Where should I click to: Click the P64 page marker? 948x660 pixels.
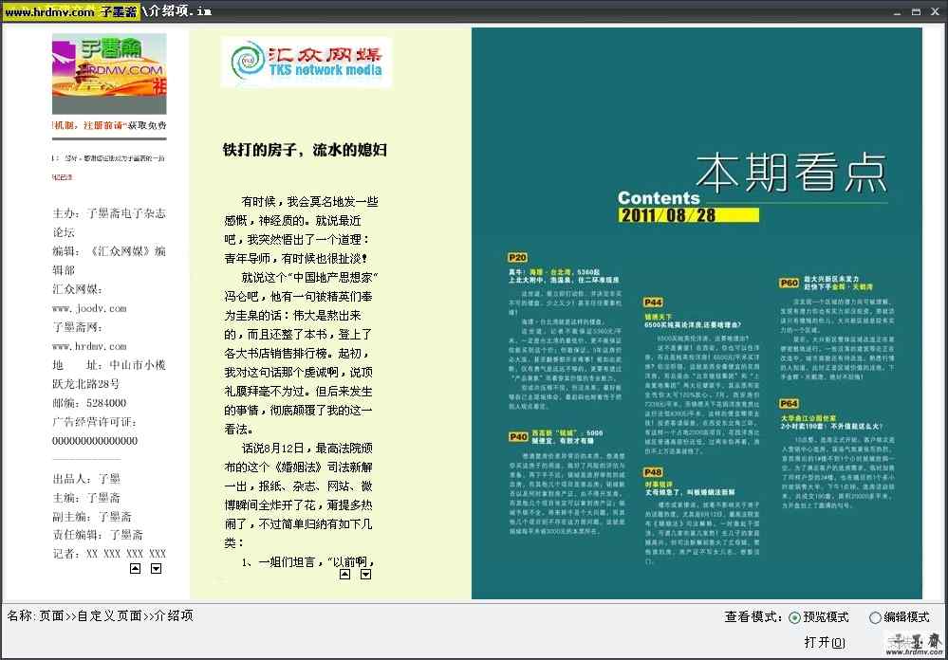coord(789,403)
